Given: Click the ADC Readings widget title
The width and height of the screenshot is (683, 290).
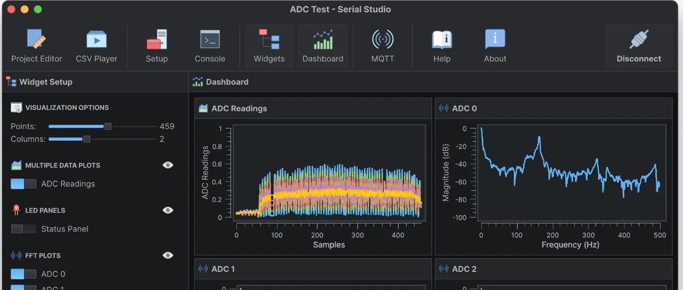Looking at the screenshot, I should point(239,108).
